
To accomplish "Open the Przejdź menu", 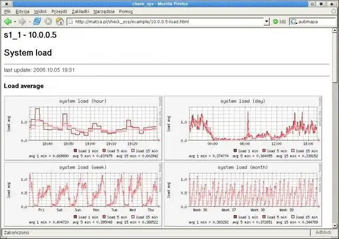I will click(59, 12).
